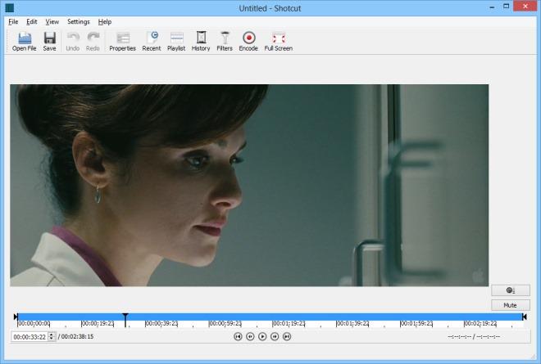Show the History panel
This screenshot has height=364, width=541.
pos(201,41)
